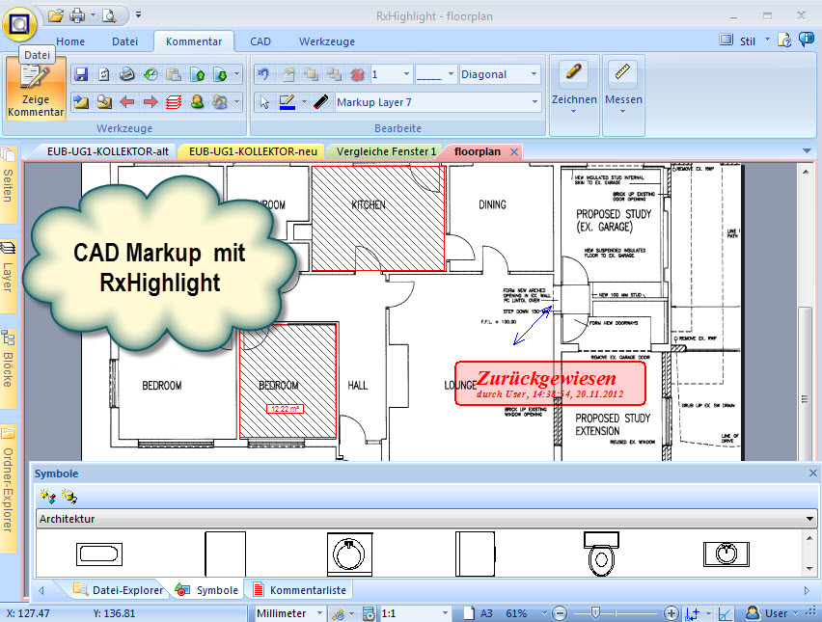Click the zoom slider in status bar
This screenshot has width=822, height=622.
coord(595,613)
